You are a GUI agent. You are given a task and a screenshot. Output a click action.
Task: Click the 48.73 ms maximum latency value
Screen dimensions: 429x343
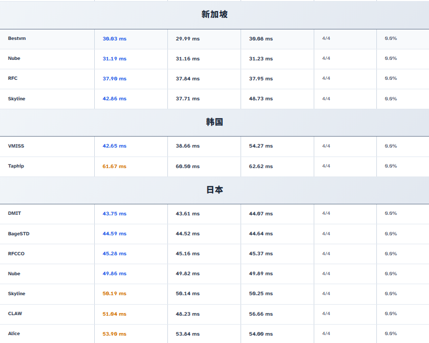261,99
